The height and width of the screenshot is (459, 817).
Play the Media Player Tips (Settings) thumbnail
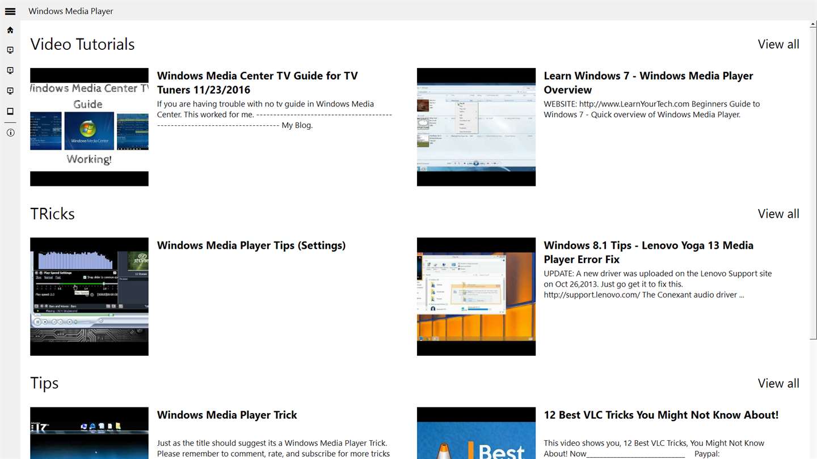click(89, 296)
